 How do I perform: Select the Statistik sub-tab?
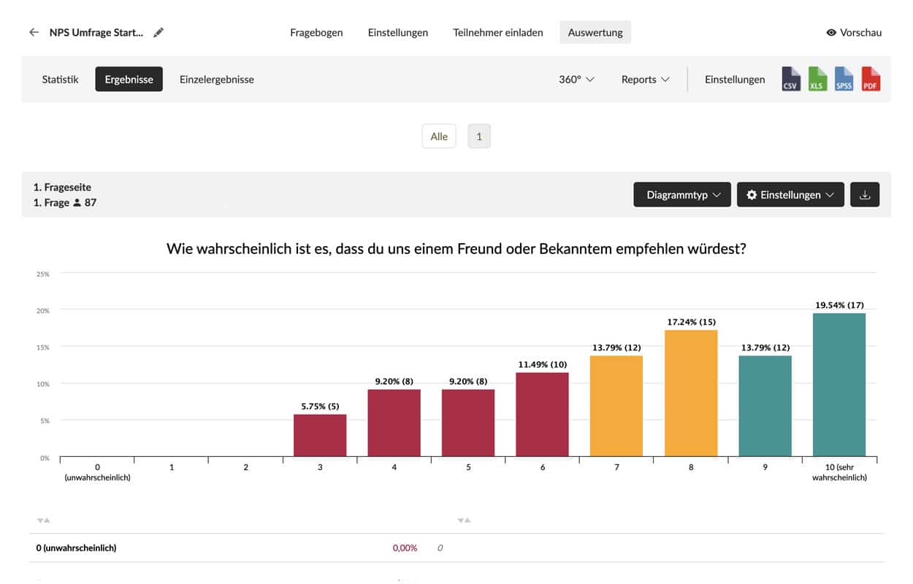coord(60,80)
